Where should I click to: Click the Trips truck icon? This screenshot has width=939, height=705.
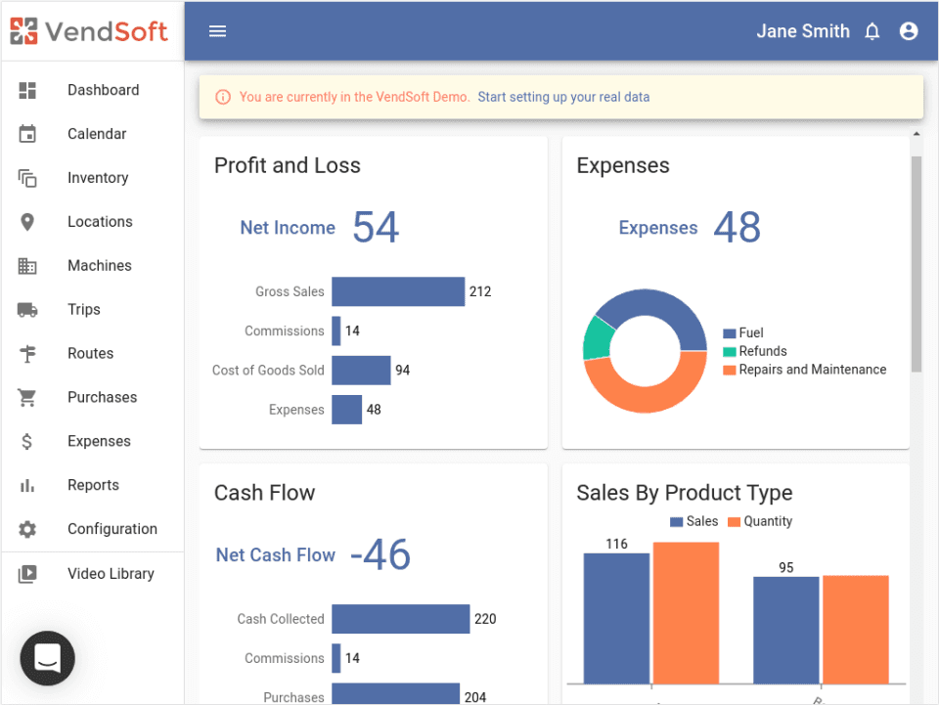[x=27, y=310]
